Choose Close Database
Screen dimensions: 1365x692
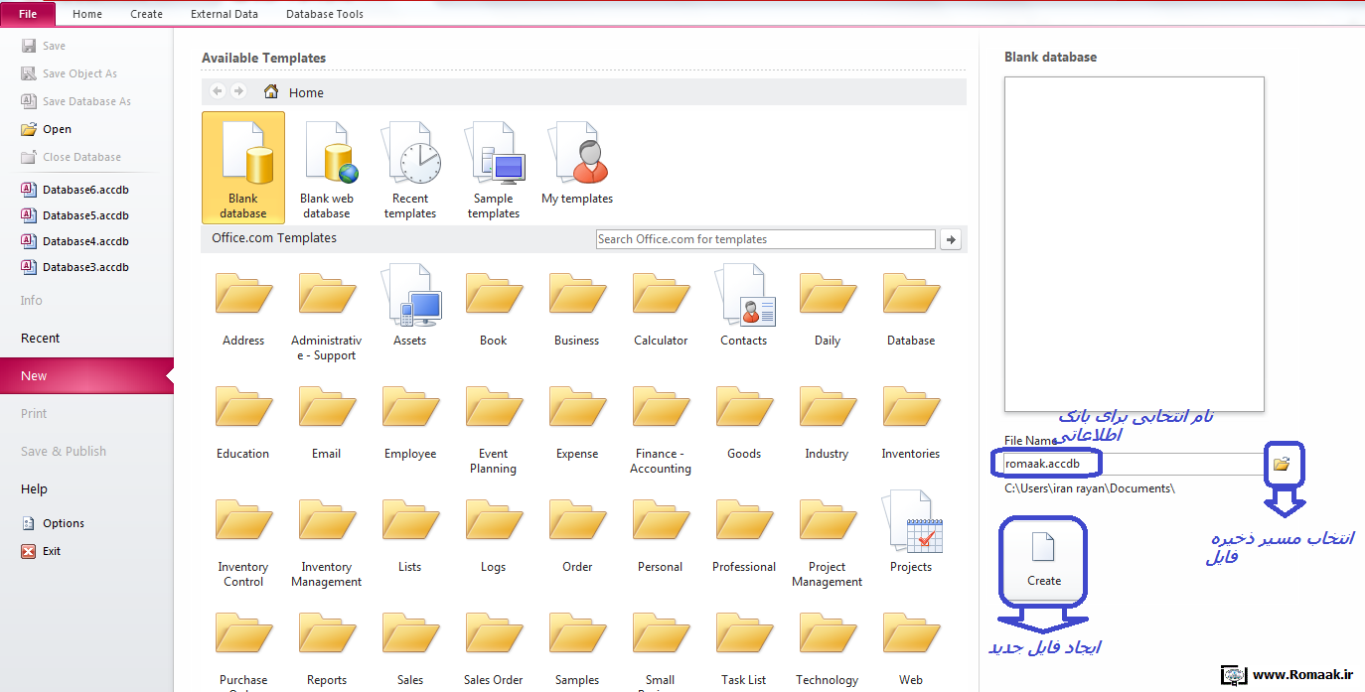click(72, 157)
